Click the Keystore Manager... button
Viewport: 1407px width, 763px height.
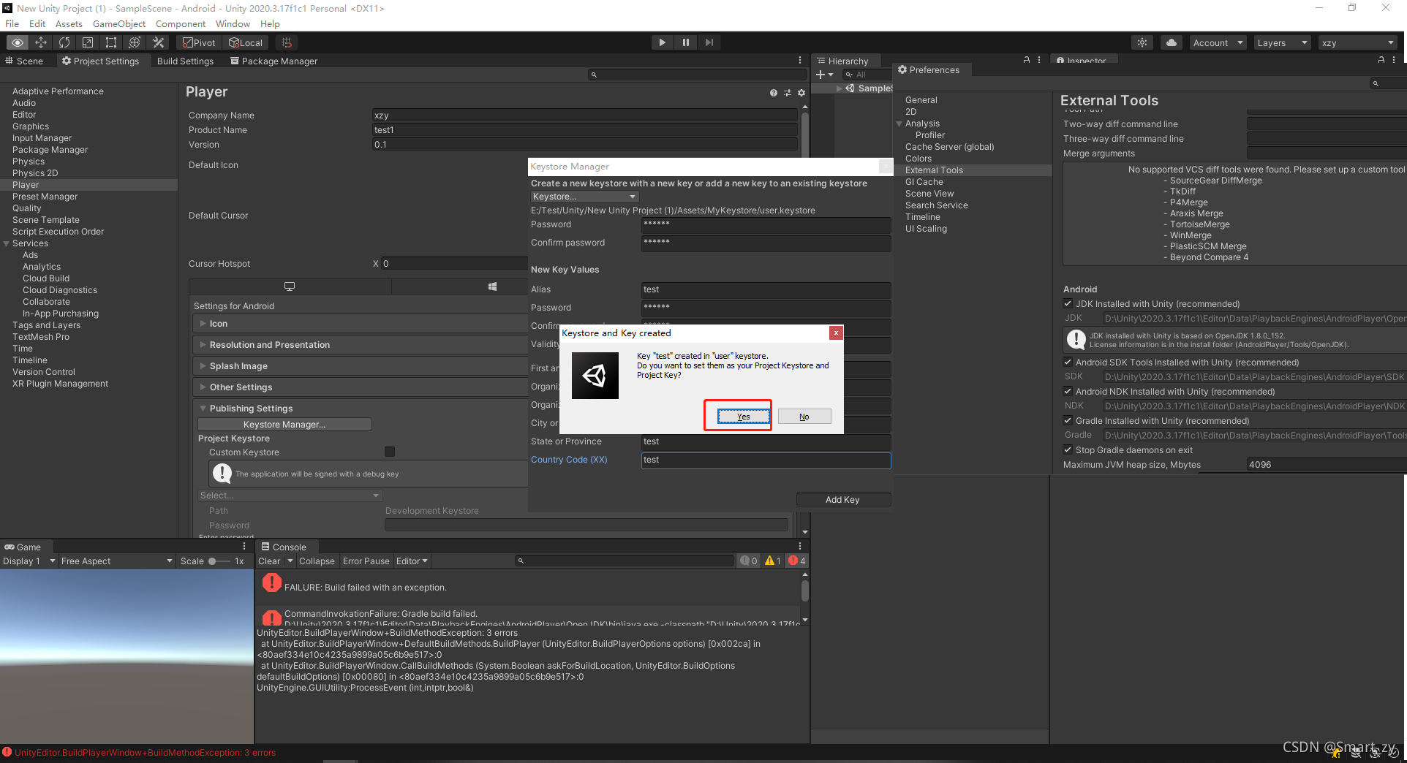coord(284,425)
